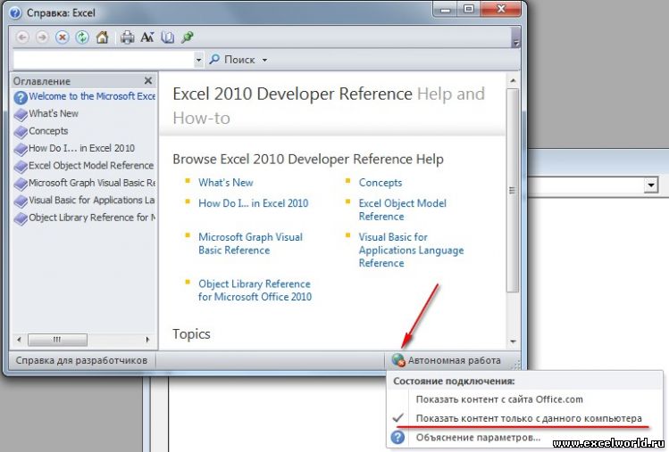Image resolution: width=669 pixels, height=452 pixels.
Task: Select 'Показать контент только с данного компьютера' option
Action: [x=529, y=418]
